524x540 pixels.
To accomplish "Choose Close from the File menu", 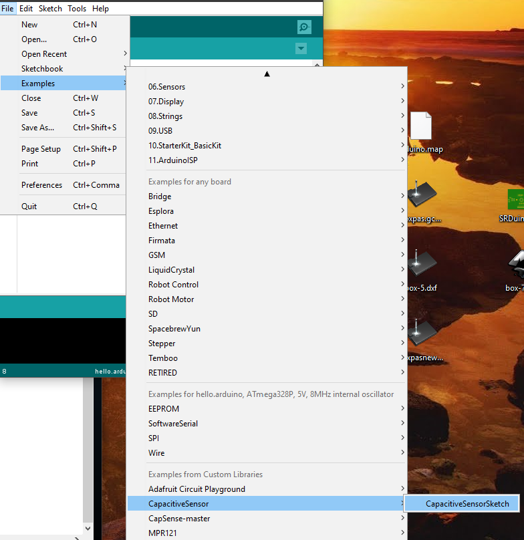I will coord(63,98).
